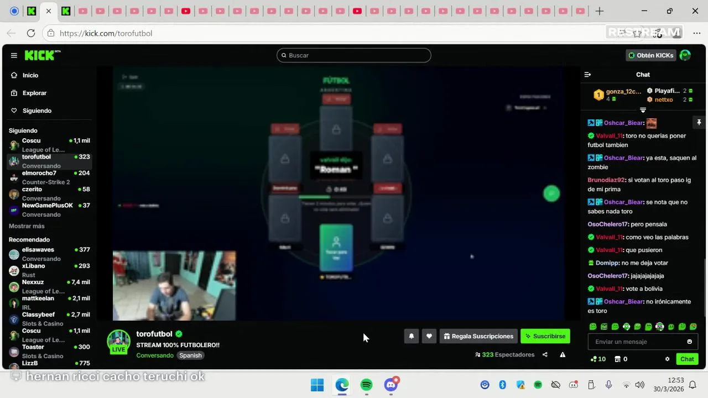Viewport: 708px width, 398px height.
Task: Go to Inicio in sidebar
Action: click(x=30, y=75)
